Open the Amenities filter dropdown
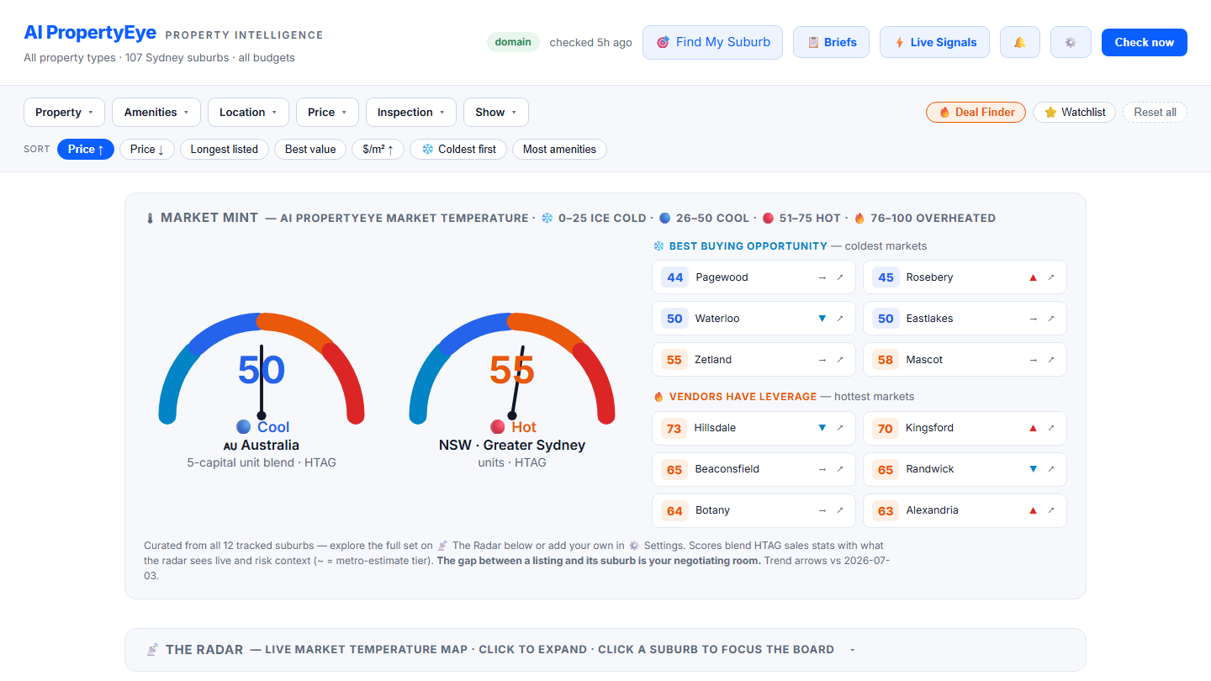Viewport: 1211px width, 681px height. (x=156, y=112)
